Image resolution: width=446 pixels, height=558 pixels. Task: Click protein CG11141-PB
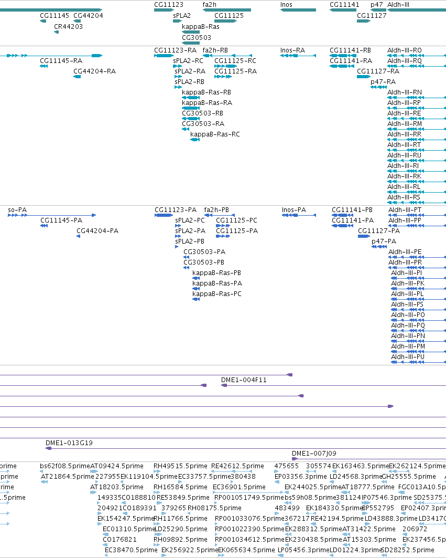coord(352,210)
